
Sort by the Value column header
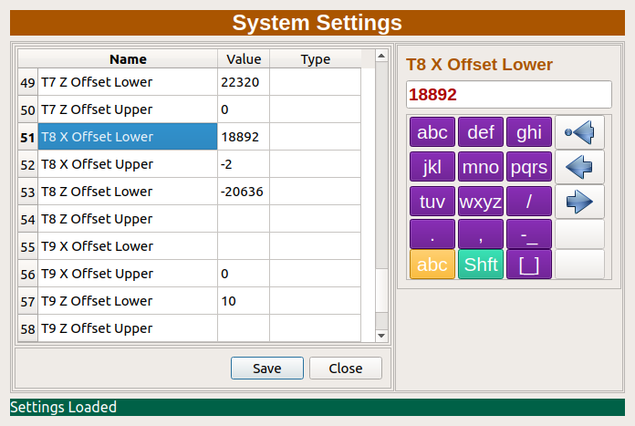[244, 59]
